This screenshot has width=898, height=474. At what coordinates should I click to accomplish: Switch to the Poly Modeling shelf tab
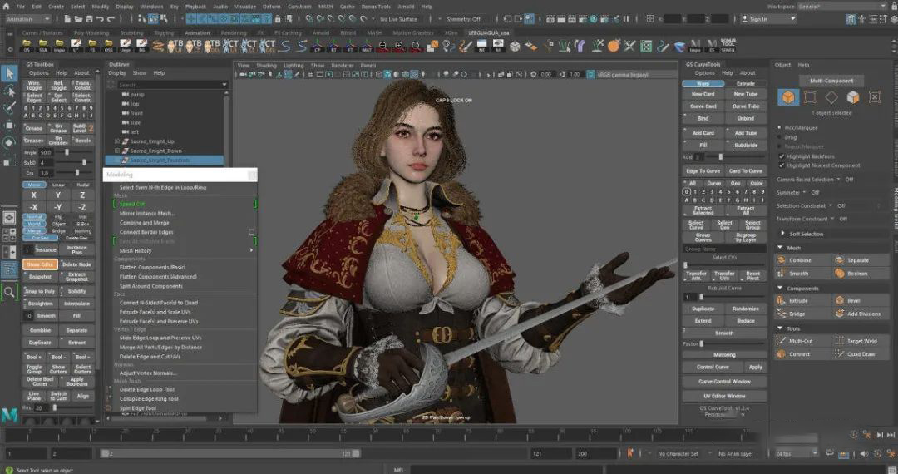coord(91,32)
